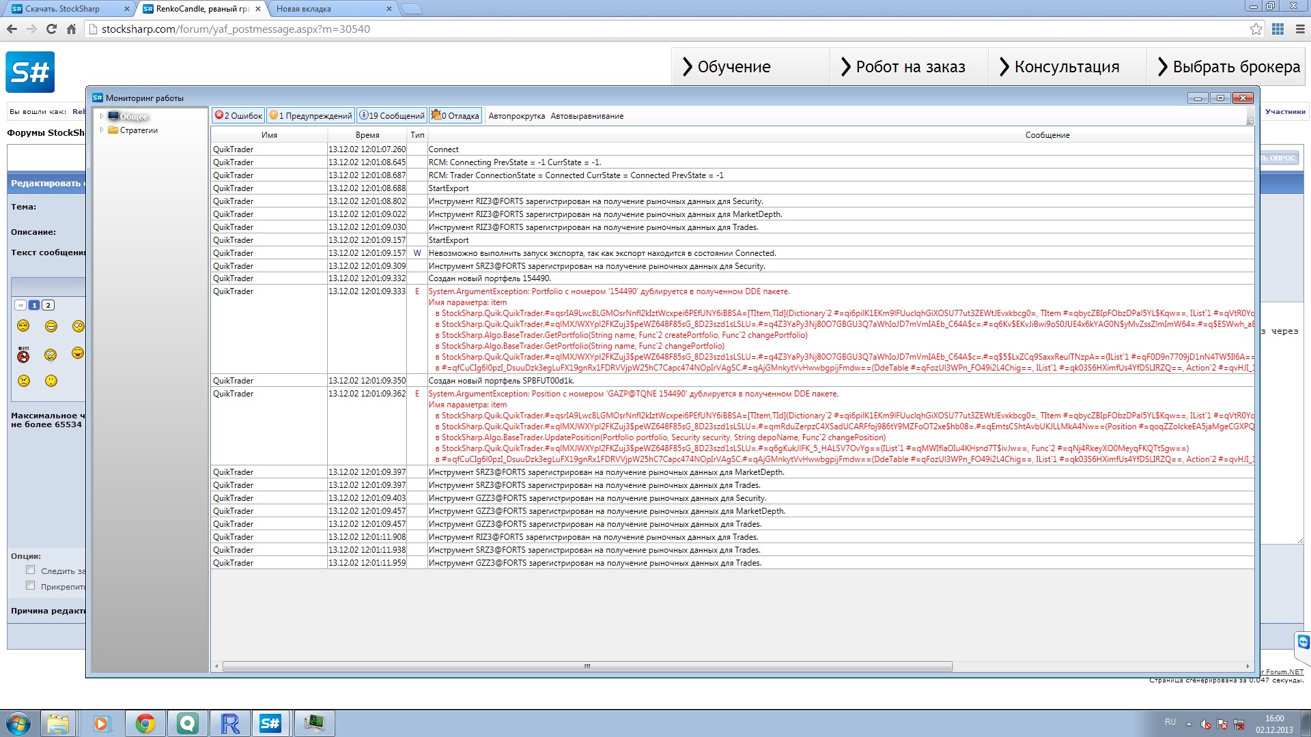Sort by the 'Имя' column header
This screenshot has height=737, width=1311.
click(269, 135)
